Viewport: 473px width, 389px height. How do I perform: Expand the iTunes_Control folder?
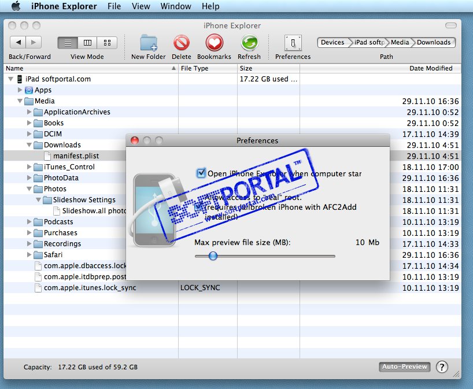tap(29, 167)
